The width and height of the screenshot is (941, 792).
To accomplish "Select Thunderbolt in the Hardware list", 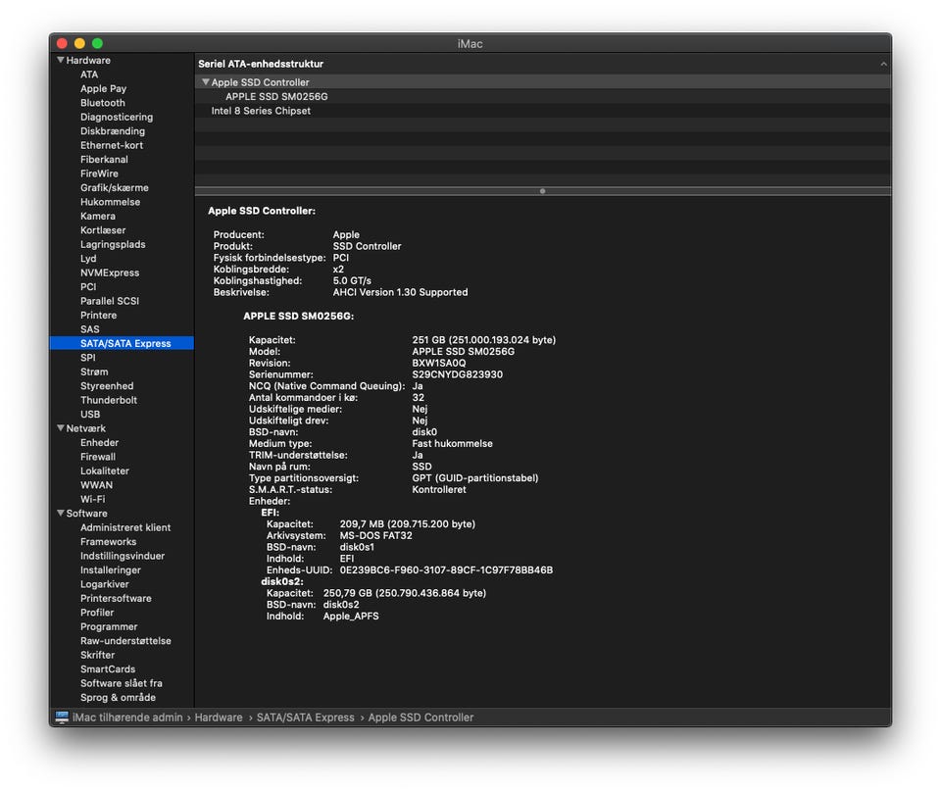I will point(109,400).
